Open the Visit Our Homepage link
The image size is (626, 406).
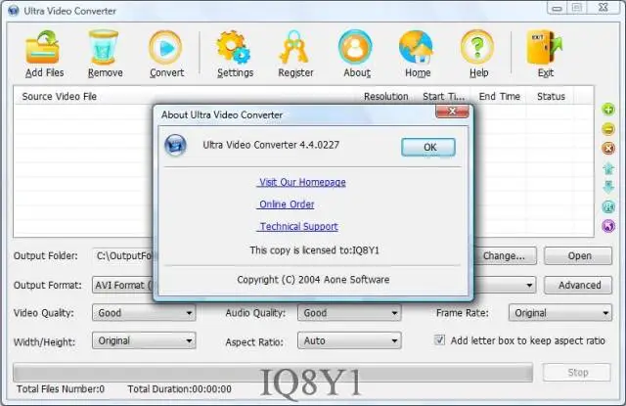[x=302, y=182]
